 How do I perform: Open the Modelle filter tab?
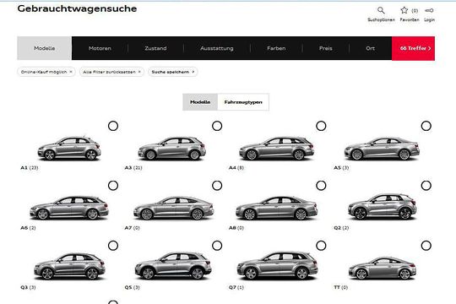point(45,48)
